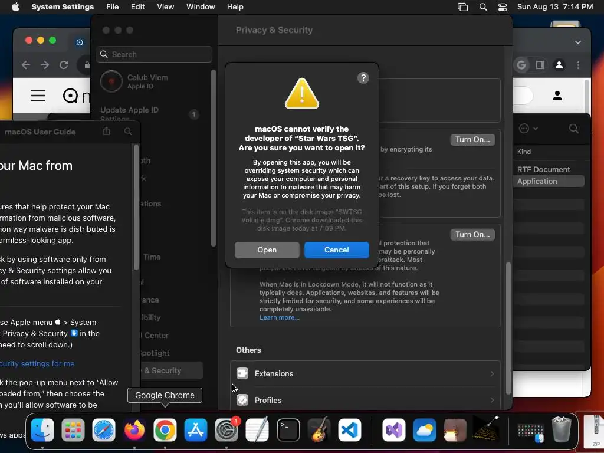This screenshot has height=453, width=604.
Task: Launch GarageBand from the Dock
Action: (x=319, y=430)
